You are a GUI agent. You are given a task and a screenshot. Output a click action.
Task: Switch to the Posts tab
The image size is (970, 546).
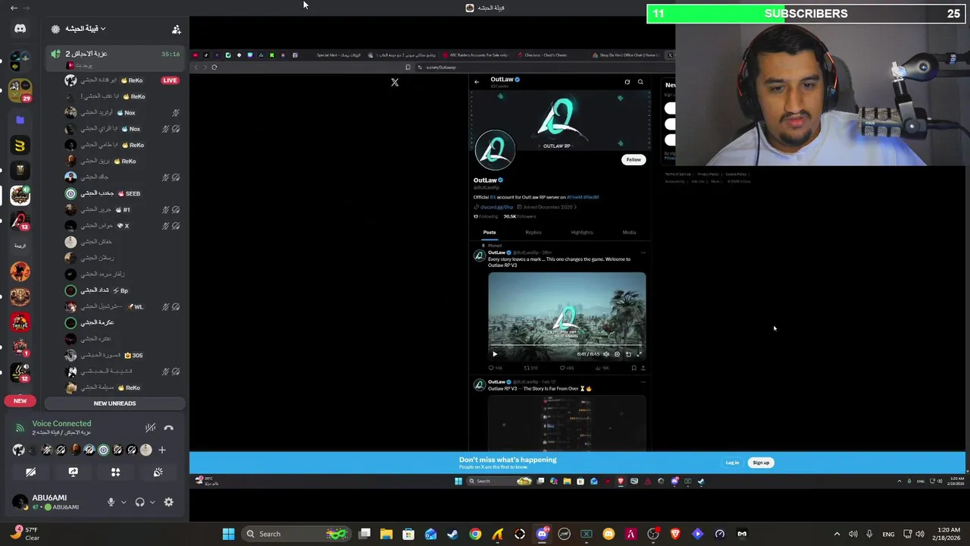490,232
